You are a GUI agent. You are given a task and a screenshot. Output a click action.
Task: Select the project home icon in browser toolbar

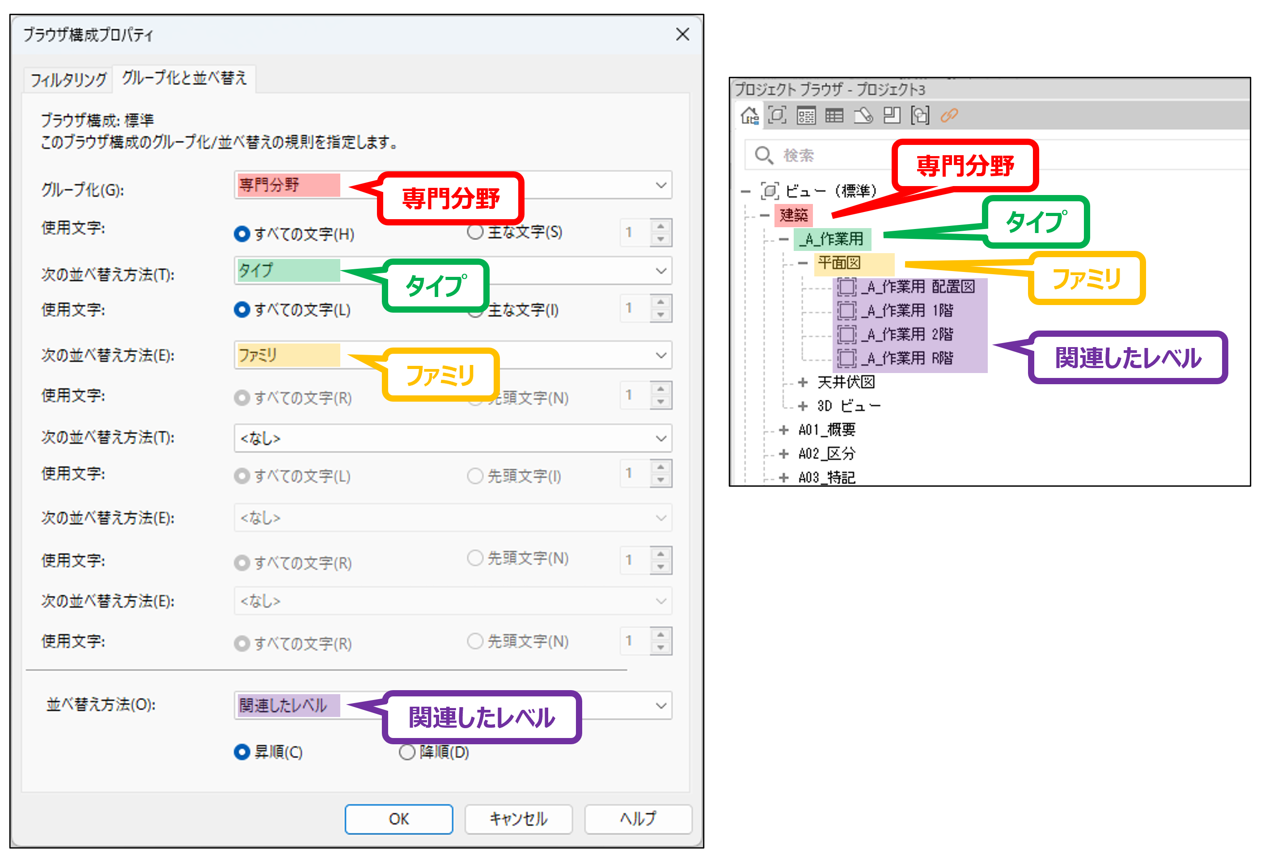point(749,115)
